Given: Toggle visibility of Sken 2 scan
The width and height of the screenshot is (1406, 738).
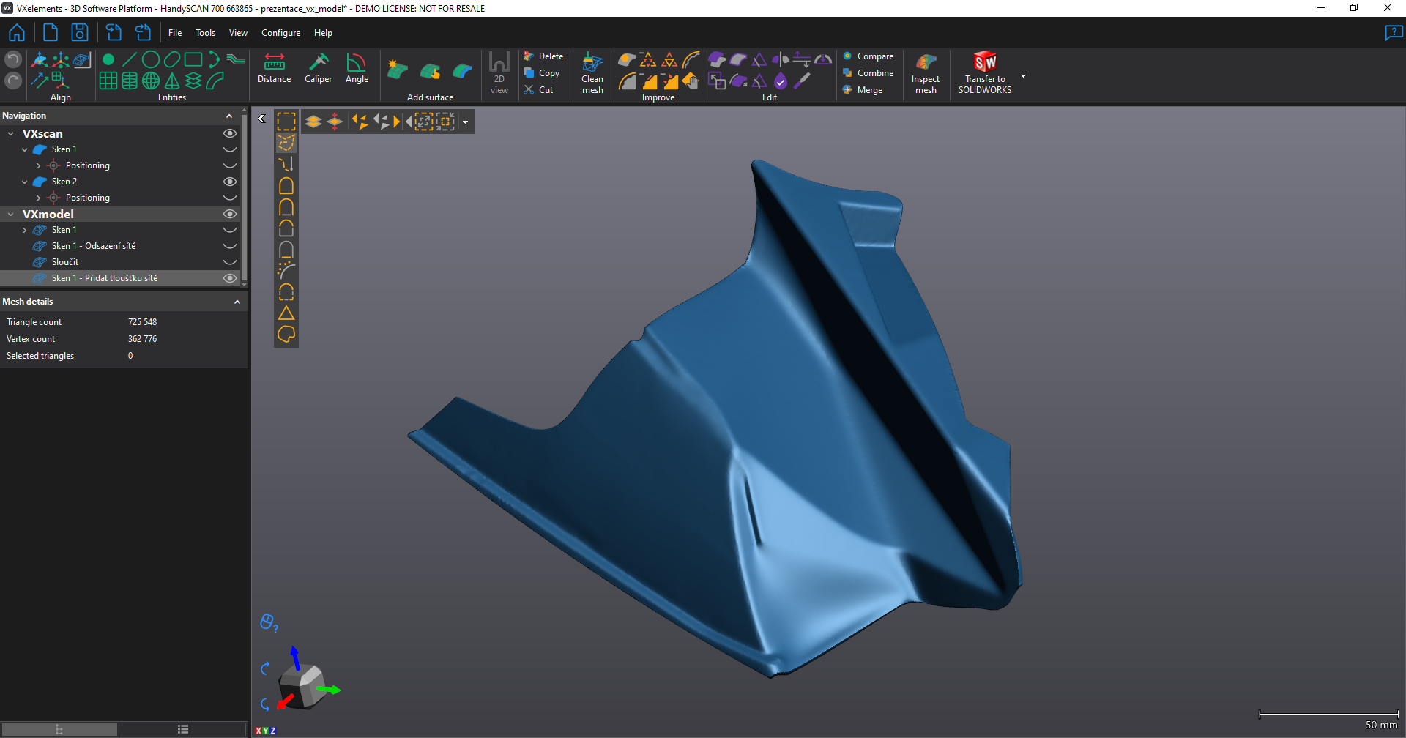Looking at the screenshot, I should 230,182.
